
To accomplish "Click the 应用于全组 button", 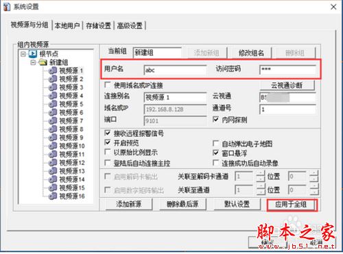I will pos(291,204).
